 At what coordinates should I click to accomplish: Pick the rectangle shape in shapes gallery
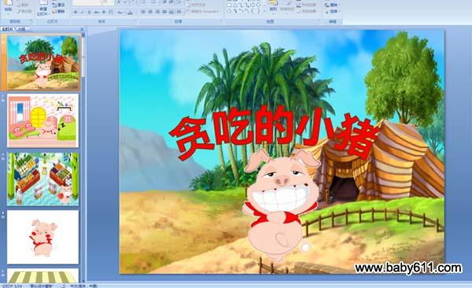coord(230,6)
